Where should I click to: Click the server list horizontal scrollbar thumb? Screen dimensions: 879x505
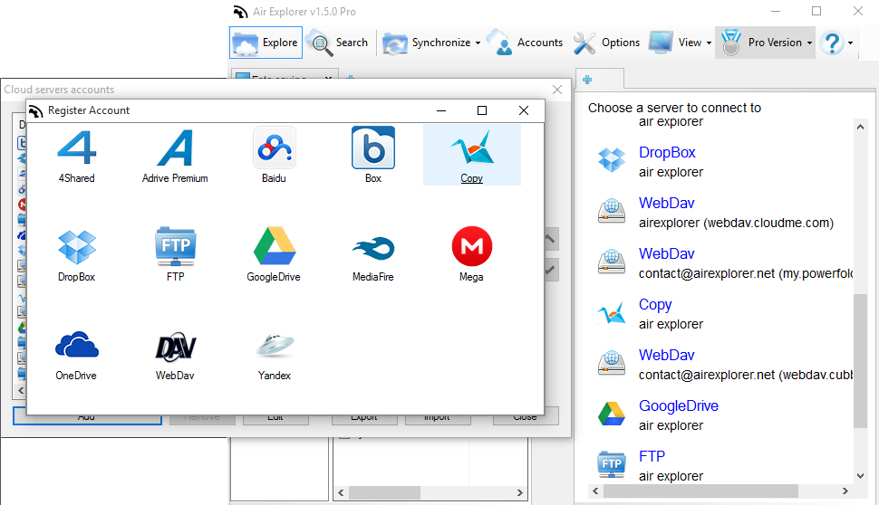(x=700, y=491)
